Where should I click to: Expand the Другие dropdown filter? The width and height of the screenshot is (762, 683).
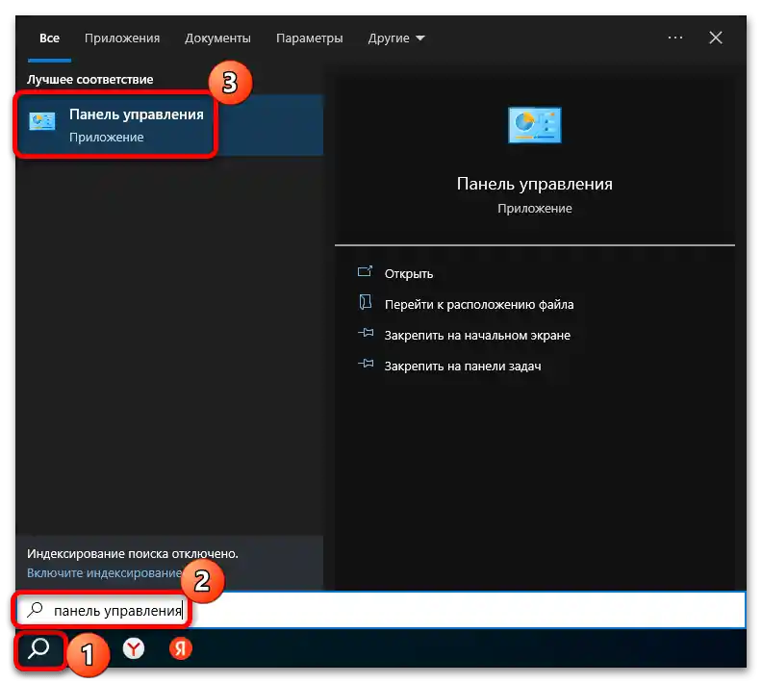click(395, 38)
